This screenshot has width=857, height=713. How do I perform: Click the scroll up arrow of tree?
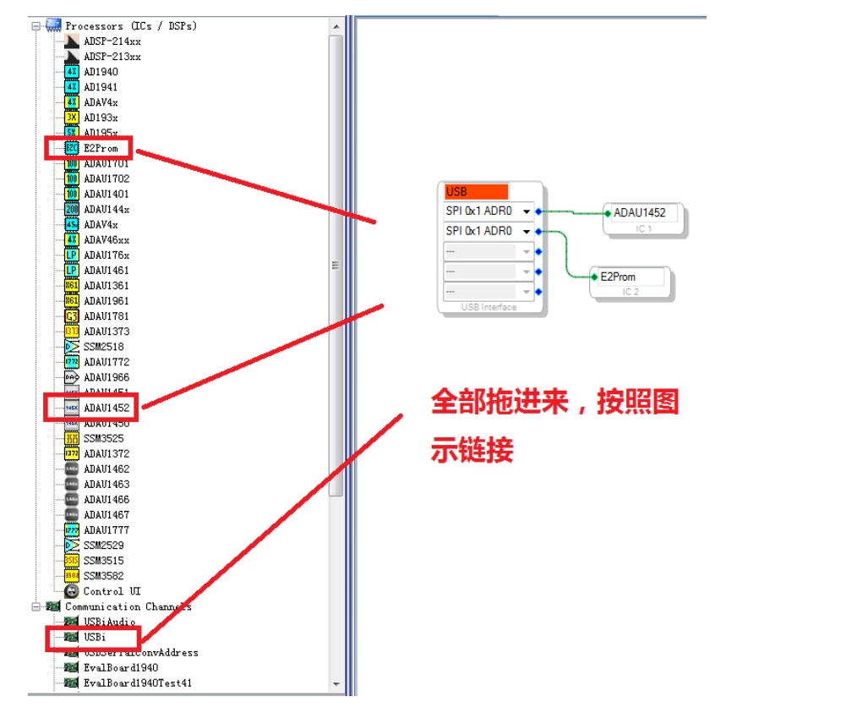[336, 26]
